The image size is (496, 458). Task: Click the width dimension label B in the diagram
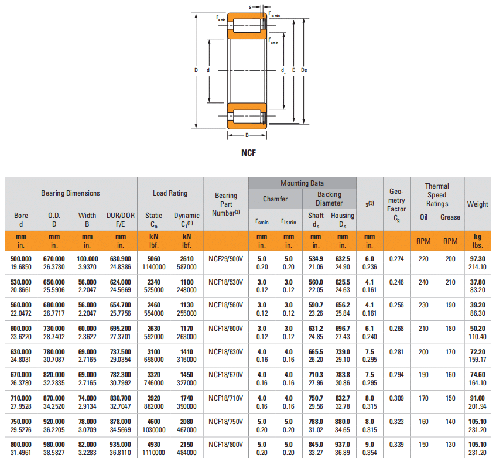[247, 135]
